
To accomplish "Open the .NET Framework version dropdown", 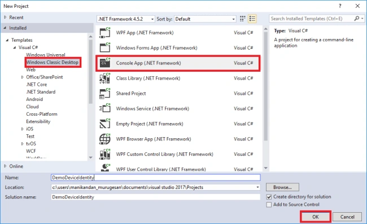I will pos(126,19).
